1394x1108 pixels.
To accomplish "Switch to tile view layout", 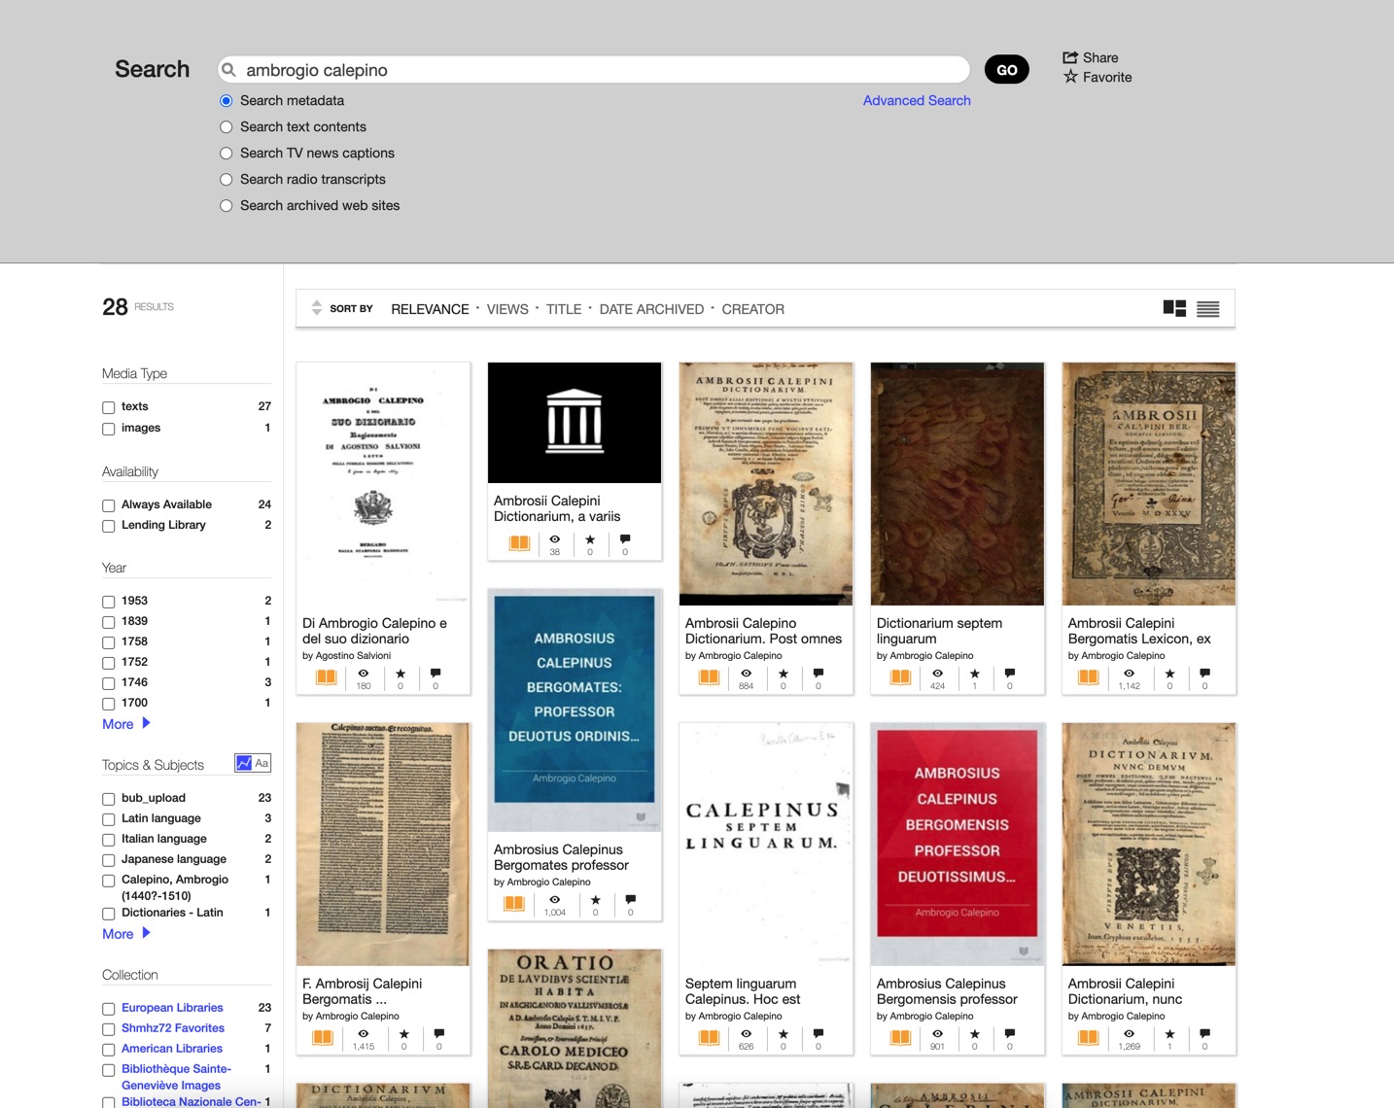I will pyautogui.click(x=1172, y=307).
